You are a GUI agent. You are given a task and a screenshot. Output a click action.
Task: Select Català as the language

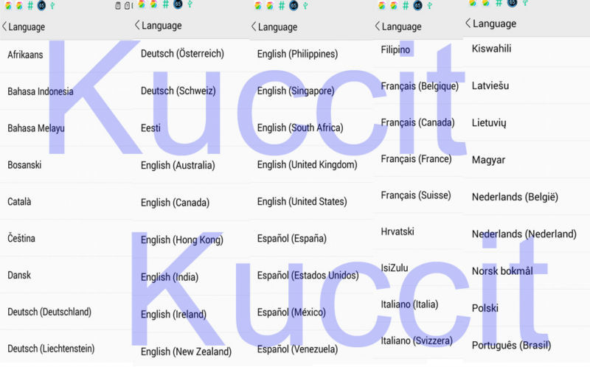pos(20,201)
